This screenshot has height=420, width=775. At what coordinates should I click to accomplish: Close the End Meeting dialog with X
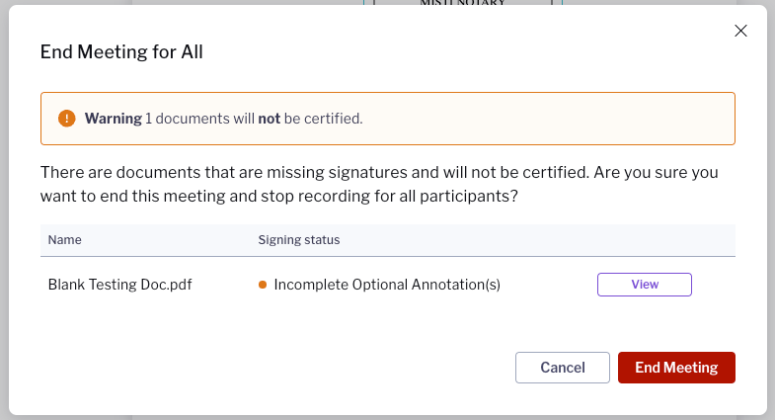click(x=740, y=31)
